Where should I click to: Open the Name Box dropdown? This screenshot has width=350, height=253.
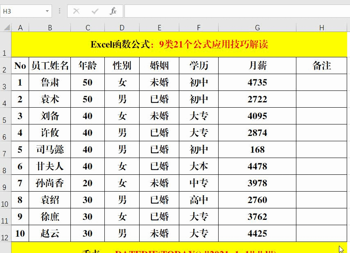(47, 11)
